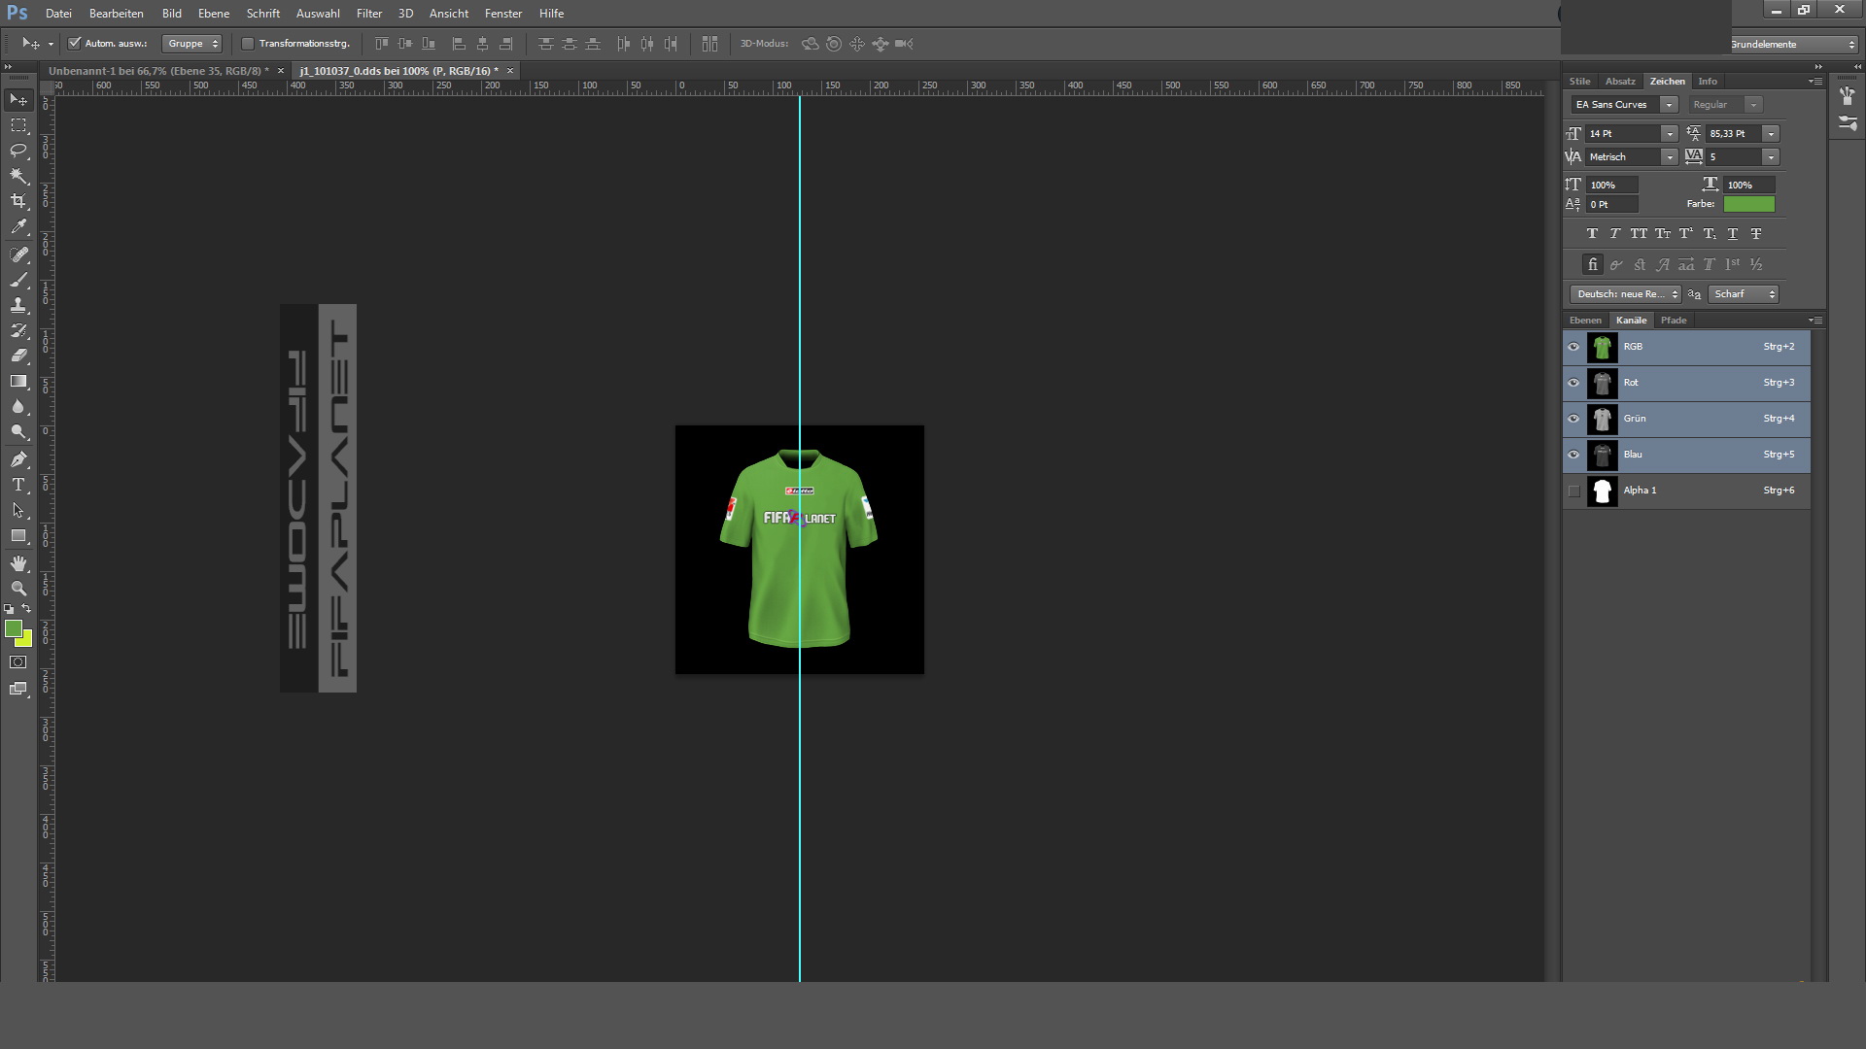Close the j1_101037_0.dds document tab
1866x1049 pixels.
(510, 71)
